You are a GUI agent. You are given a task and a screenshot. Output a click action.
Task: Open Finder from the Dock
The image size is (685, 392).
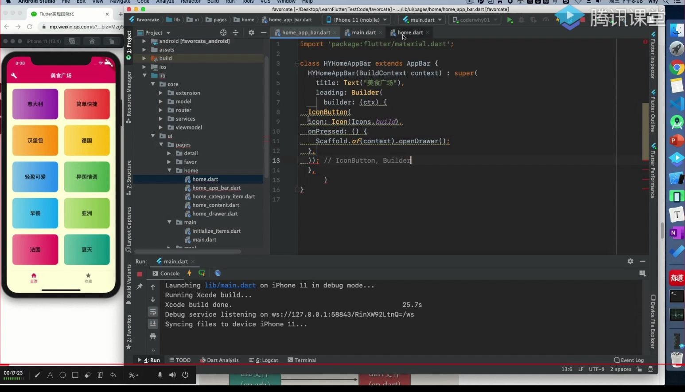pos(677,30)
